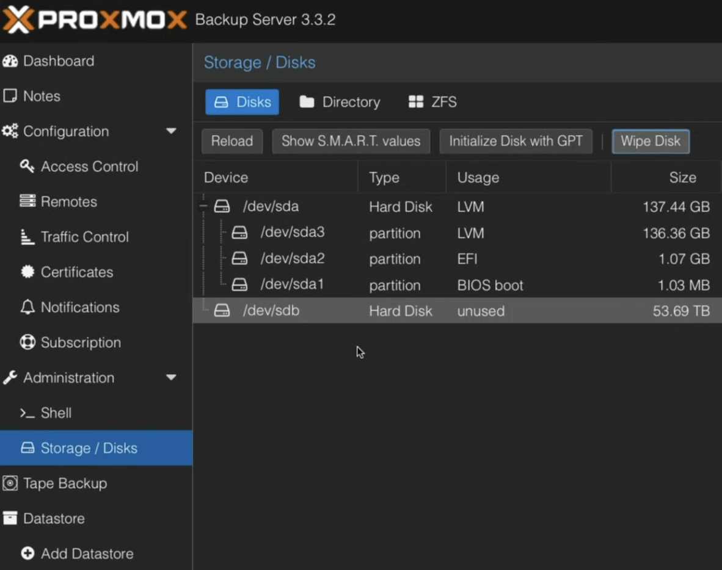Select the Notes sidebar icon

42,96
